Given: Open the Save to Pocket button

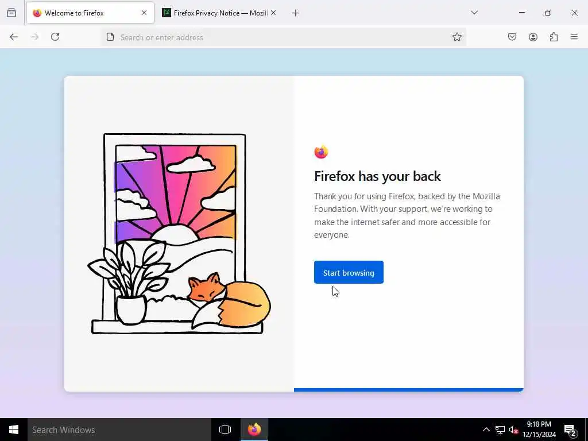Looking at the screenshot, I should coord(512,37).
